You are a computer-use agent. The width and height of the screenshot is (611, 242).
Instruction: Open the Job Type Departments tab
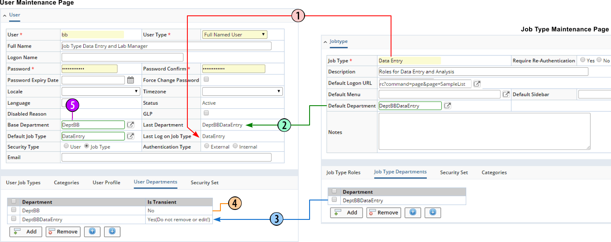point(400,172)
